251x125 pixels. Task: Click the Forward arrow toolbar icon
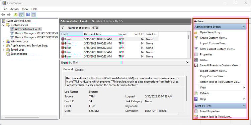click(9, 15)
